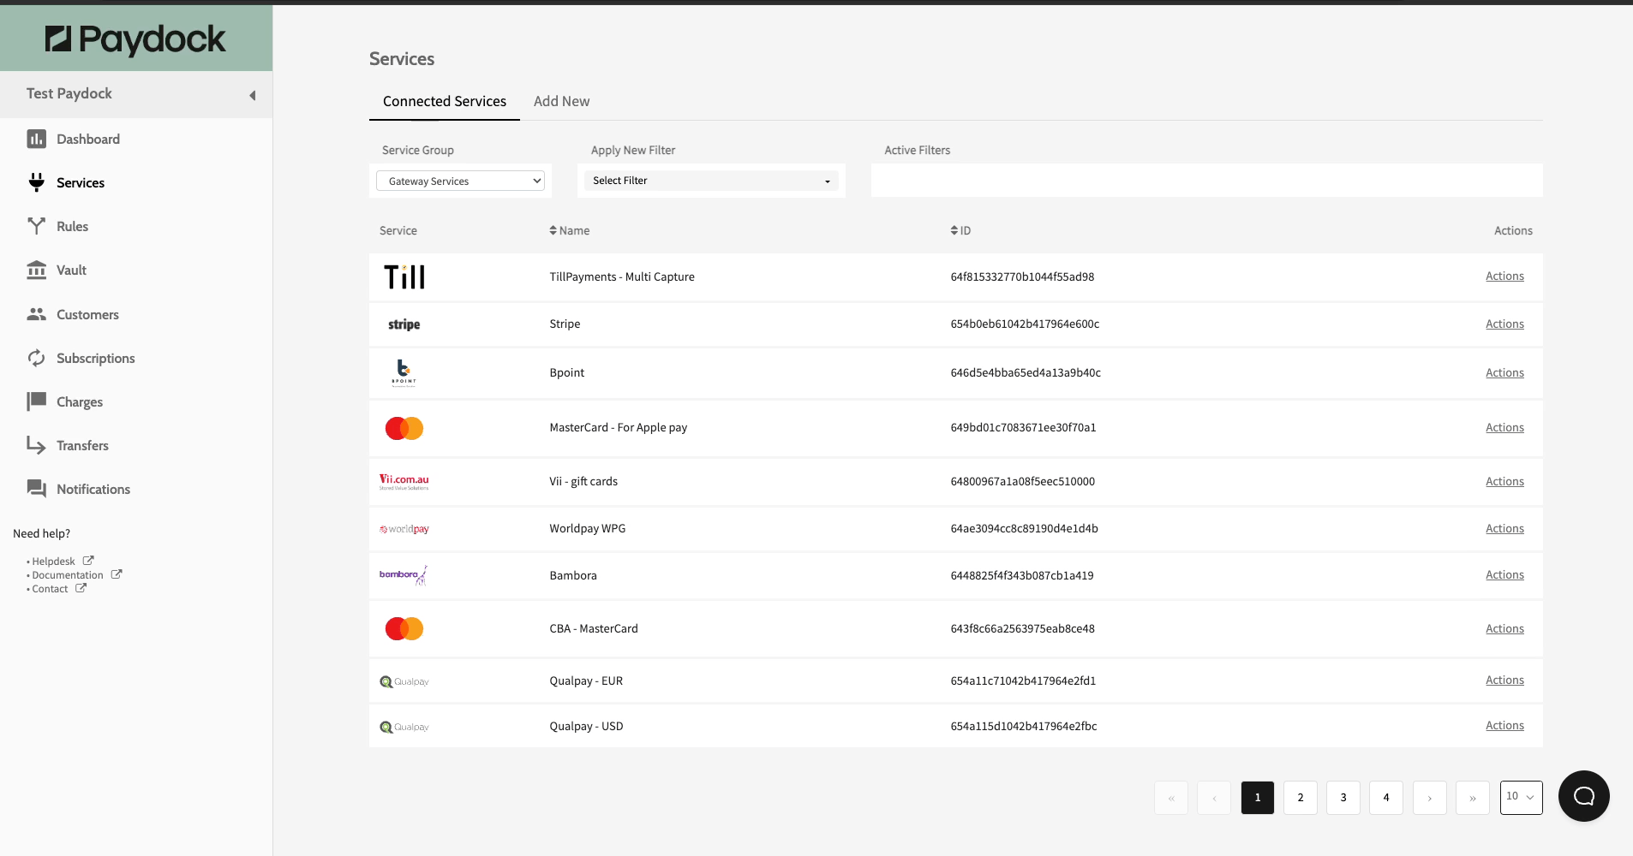Image resolution: width=1633 pixels, height=856 pixels.
Task: Click the Dashboard icon in sidebar
Action: click(36, 139)
